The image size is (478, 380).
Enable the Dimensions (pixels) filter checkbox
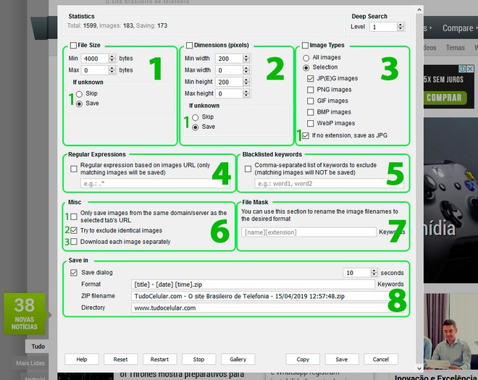[190, 45]
